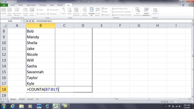The image size is (194, 109).
Task: Click Save Workspace
Action: coord(137,12)
